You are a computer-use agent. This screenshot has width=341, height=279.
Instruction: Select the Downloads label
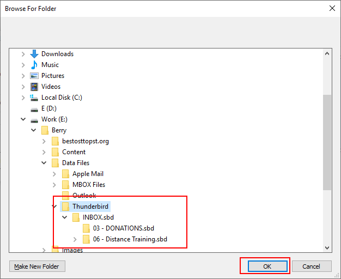point(57,54)
